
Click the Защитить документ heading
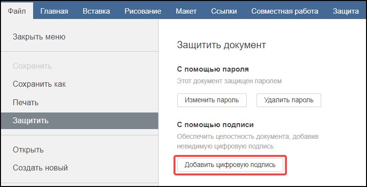[x=221, y=45]
